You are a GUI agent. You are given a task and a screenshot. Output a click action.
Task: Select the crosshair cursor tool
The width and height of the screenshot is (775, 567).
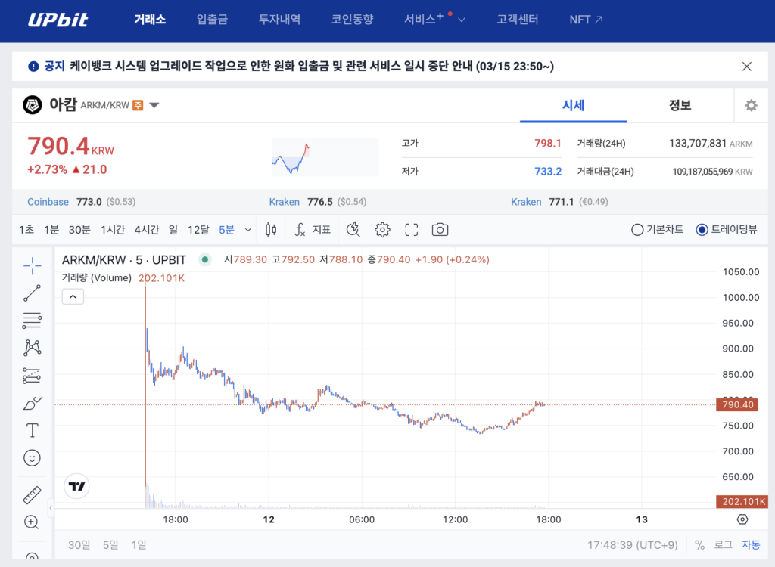(32, 265)
